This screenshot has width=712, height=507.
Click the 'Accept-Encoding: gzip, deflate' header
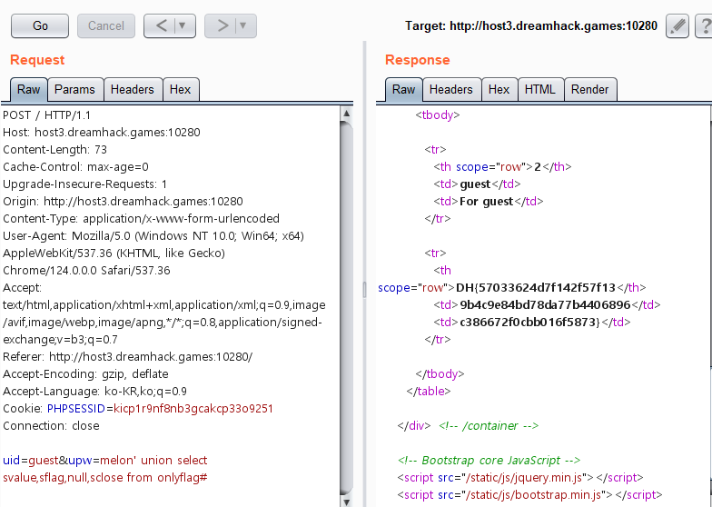[85, 374]
